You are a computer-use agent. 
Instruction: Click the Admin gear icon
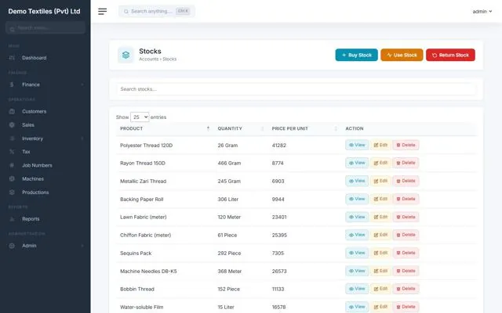pyautogui.click(x=12, y=246)
